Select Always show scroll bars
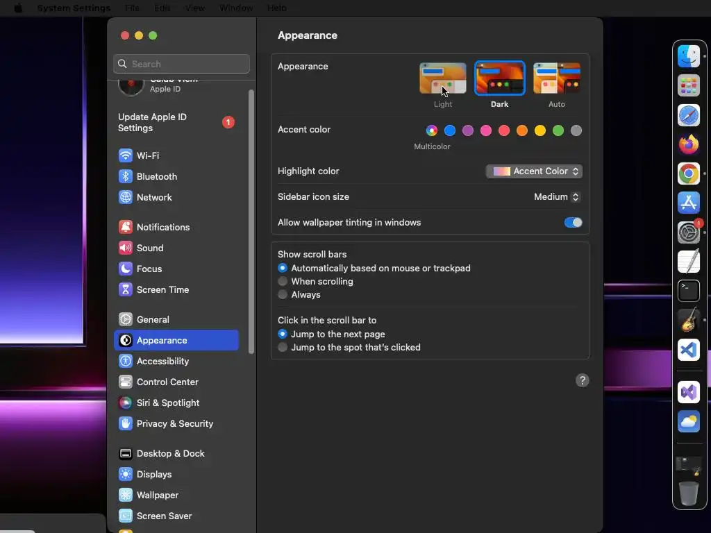Viewport: 711px width, 533px height. tap(283, 294)
